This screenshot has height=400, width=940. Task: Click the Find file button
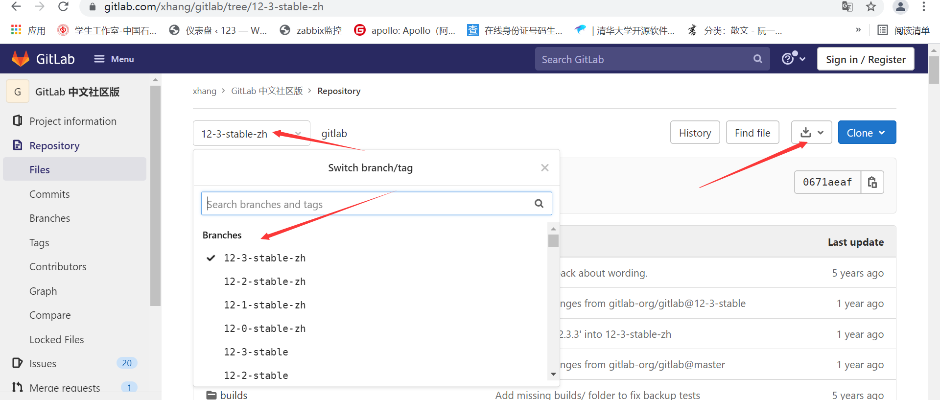tap(752, 133)
